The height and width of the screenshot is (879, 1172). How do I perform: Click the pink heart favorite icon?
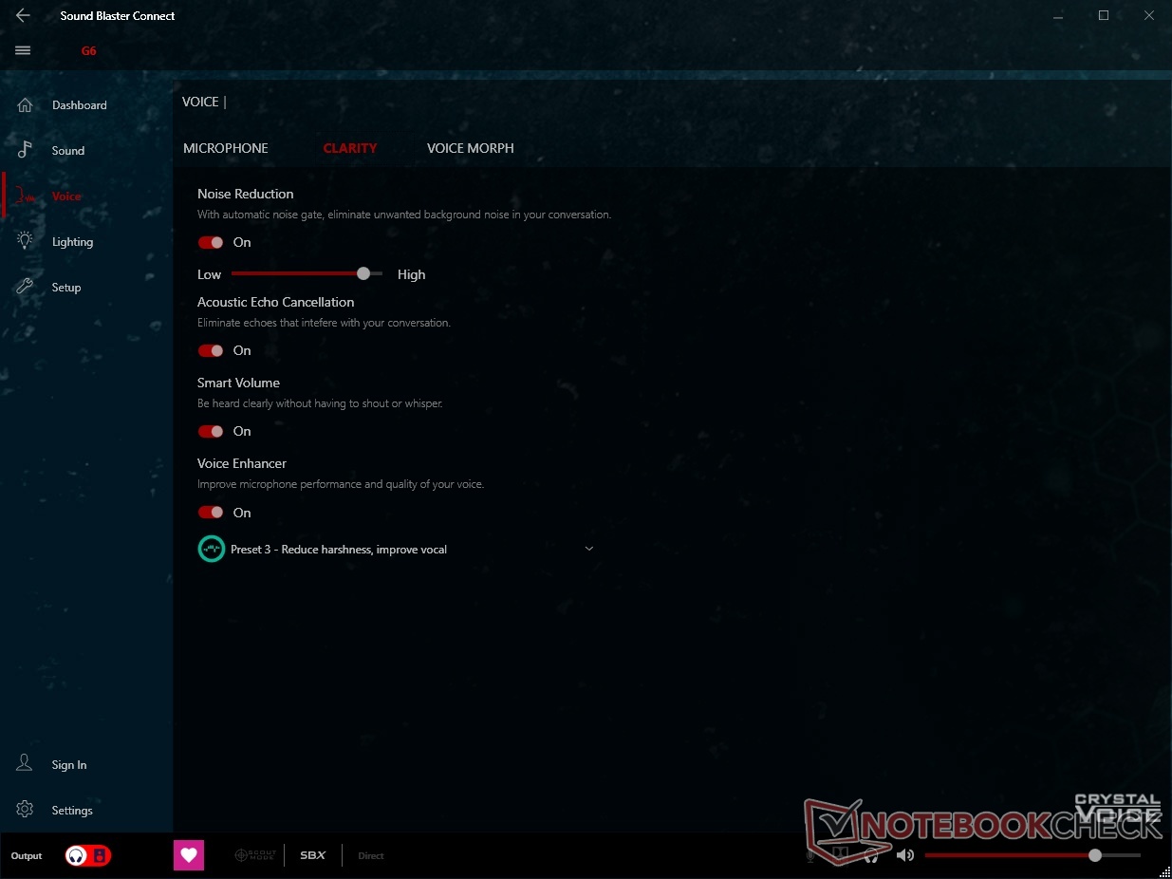(x=189, y=855)
